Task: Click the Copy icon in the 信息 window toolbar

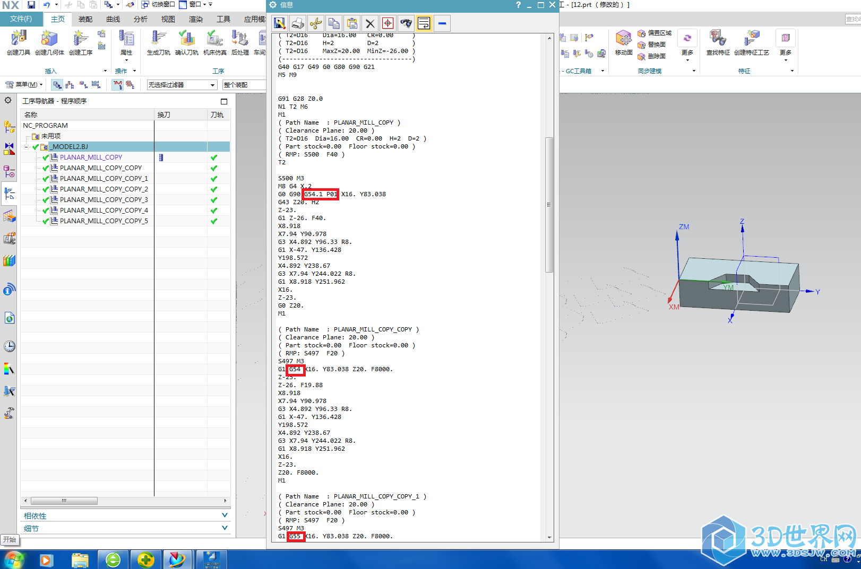Action: pyautogui.click(x=334, y=23)
